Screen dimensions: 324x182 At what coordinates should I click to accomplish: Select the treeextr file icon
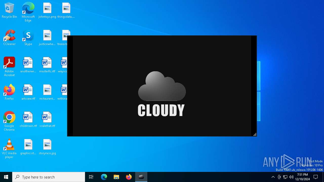pos(63,38)
